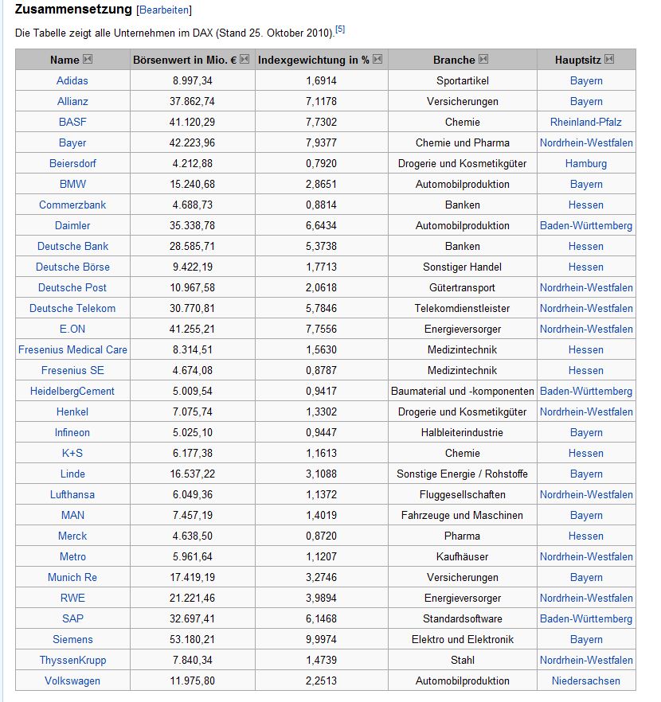The height and width of the screenshot is (702, 661).
Task: Sort by Börsenwert in Mio. € icon
Action: tap(244, 60)
